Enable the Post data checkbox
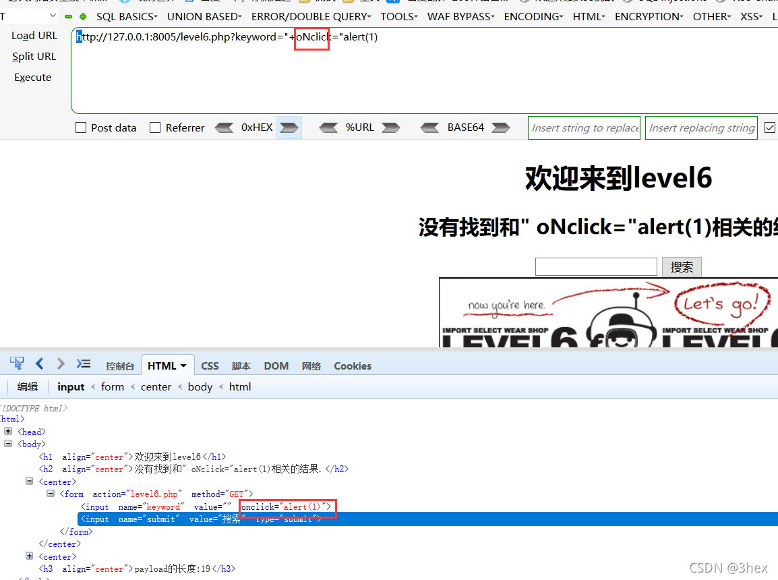 pyautogui.click(x=81, y=127)
